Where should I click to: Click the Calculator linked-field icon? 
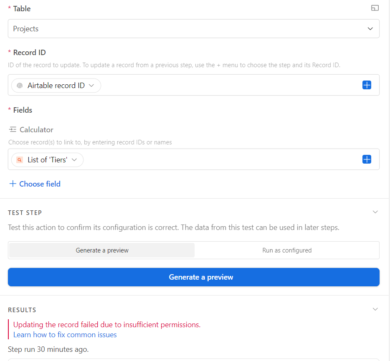click(13, 129)
